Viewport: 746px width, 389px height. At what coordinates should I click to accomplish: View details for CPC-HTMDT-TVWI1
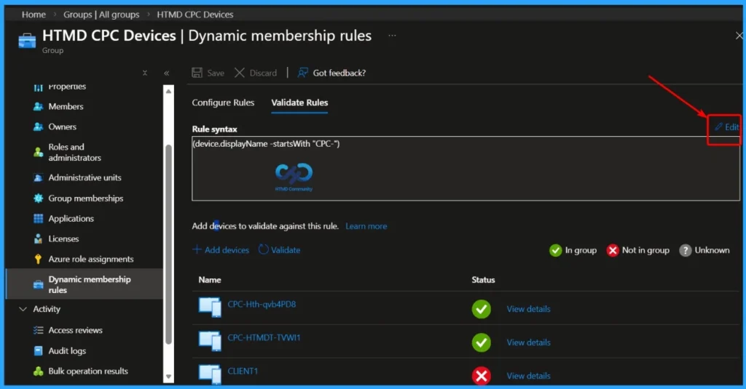(528, 342)
